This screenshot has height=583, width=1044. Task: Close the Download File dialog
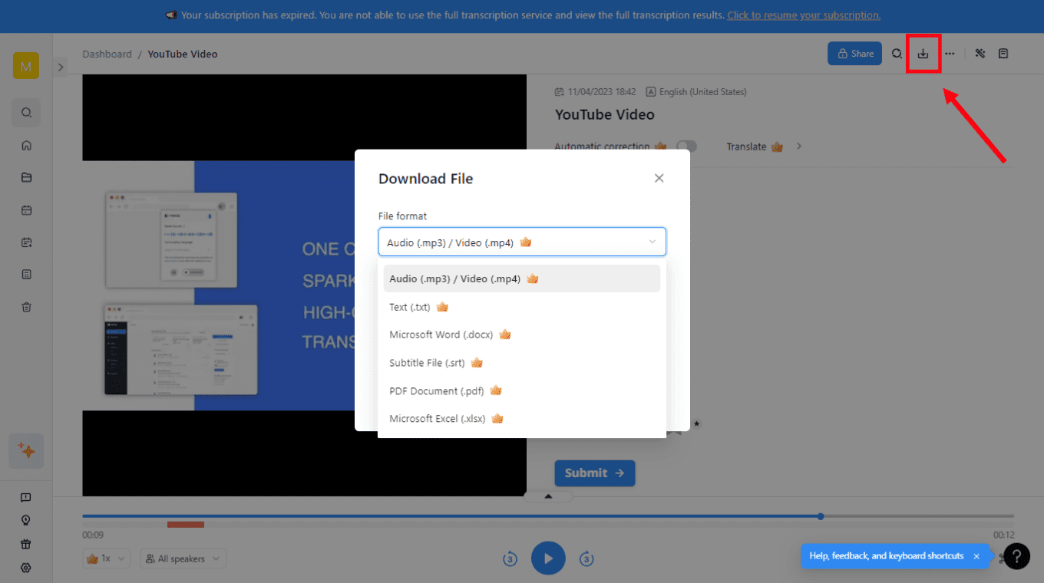coord(659,178)
